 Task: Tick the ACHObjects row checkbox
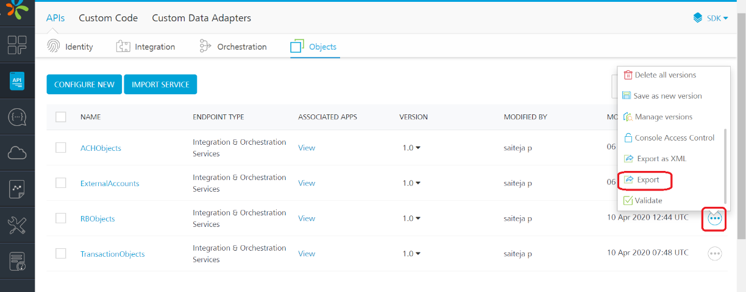[61, 148]
